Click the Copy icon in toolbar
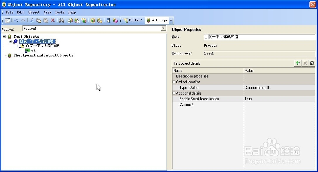 tap(38, 20)
